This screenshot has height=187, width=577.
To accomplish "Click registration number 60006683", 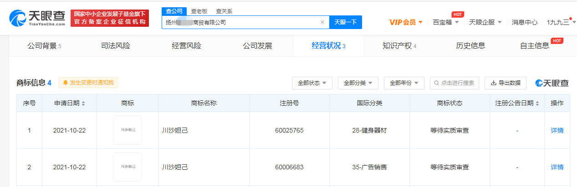I will pos(289,167).
